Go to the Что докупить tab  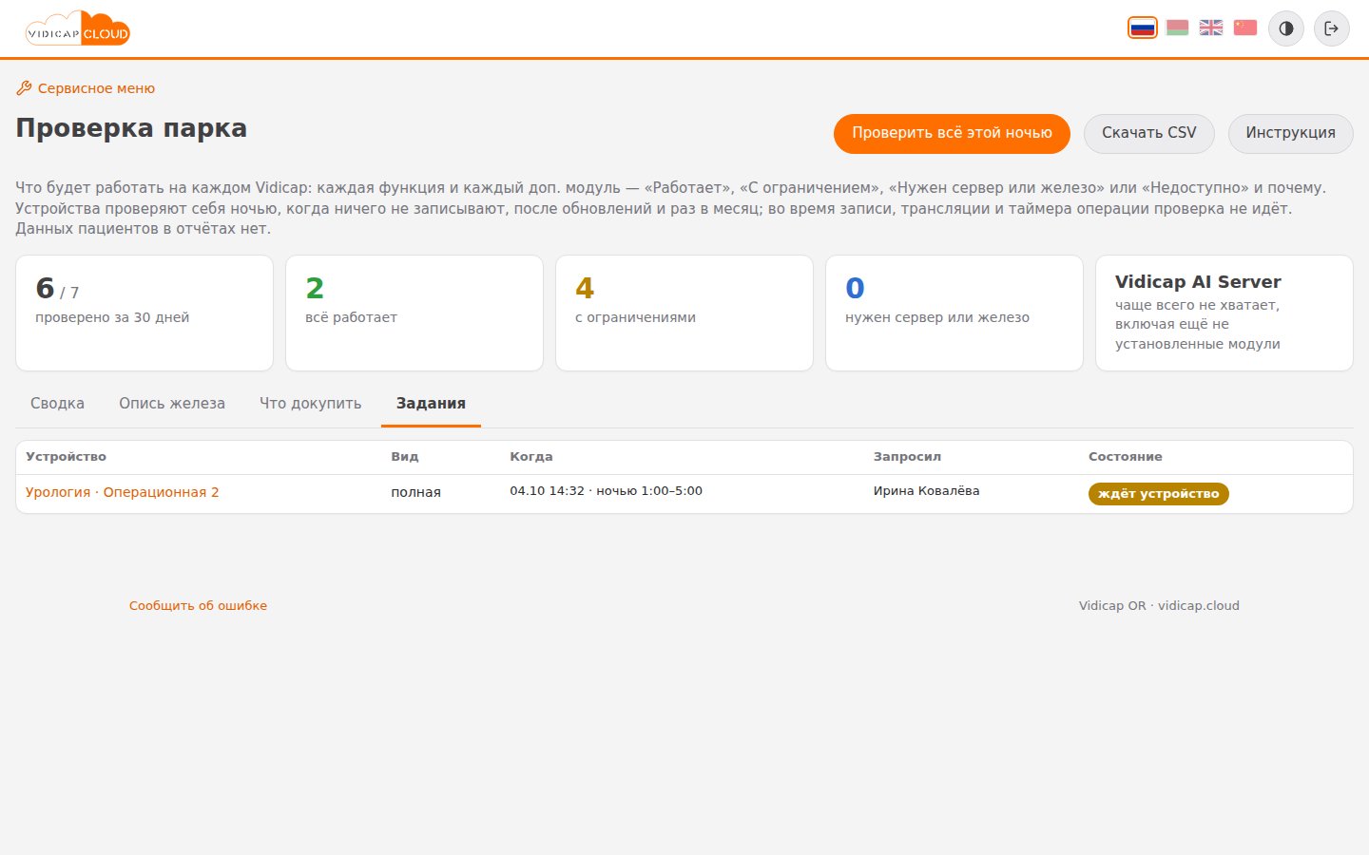point(311,404)
